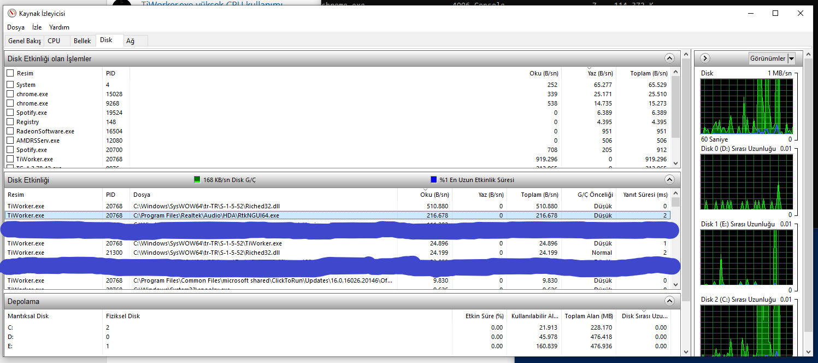Open the Yardım menu
This screenshot has width=818, height=363.
pyautogui.click(x=59, y=27)
